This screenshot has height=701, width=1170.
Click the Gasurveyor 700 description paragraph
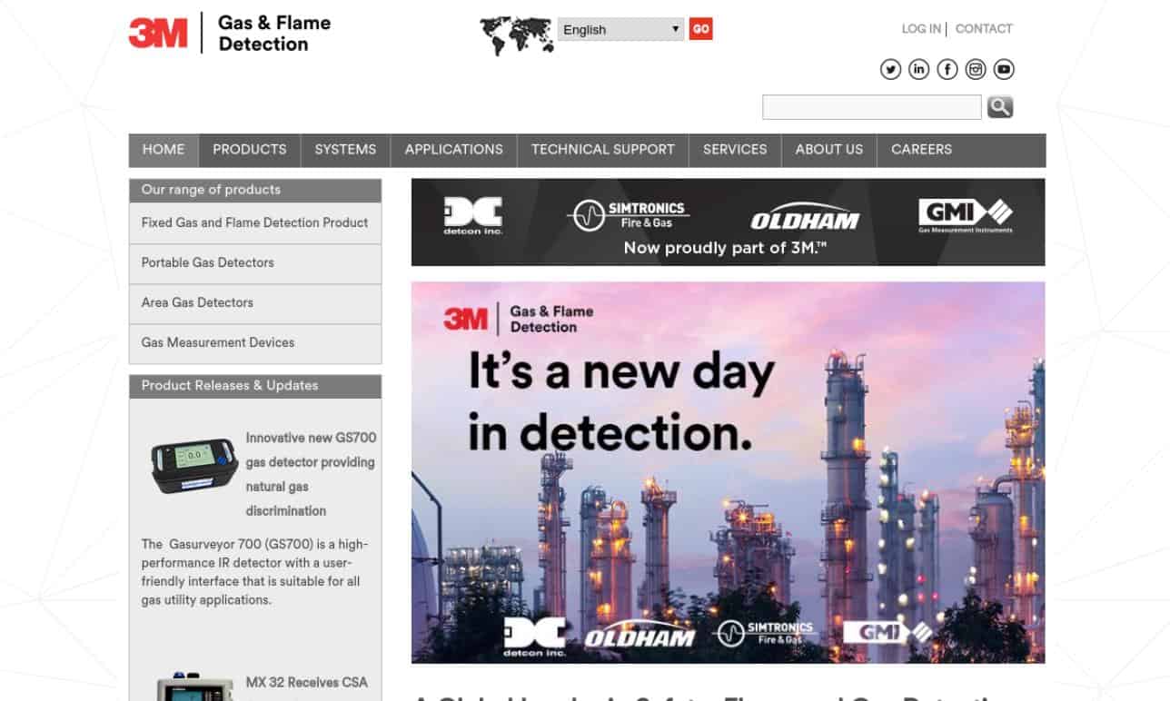pyautogui.click(x=255, y=572)
